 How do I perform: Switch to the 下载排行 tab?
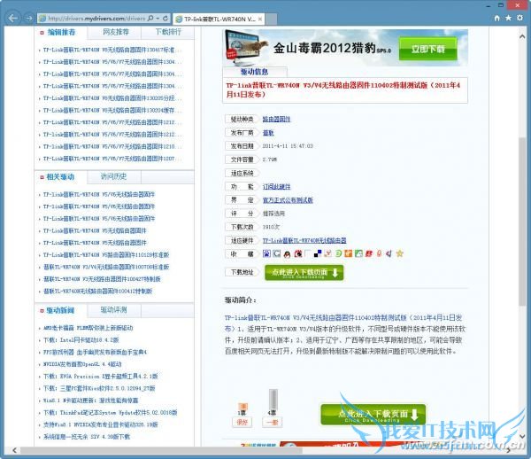coord(168,32)
